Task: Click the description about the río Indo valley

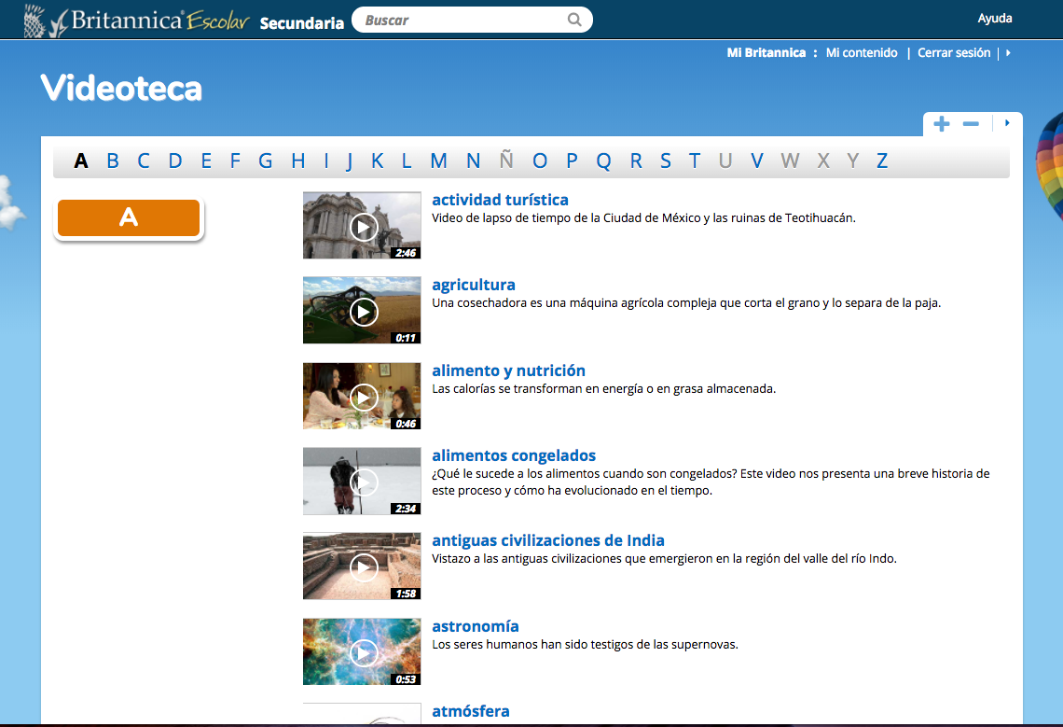Action: pos(664,559)
